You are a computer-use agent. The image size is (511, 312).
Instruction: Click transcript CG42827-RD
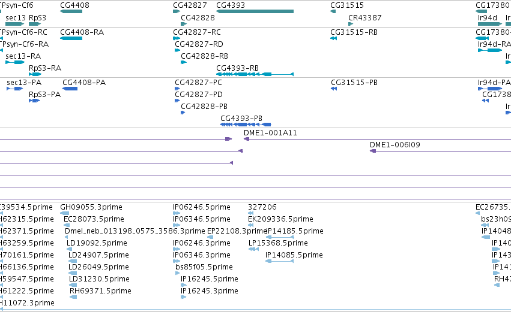[x=199, y=44]
